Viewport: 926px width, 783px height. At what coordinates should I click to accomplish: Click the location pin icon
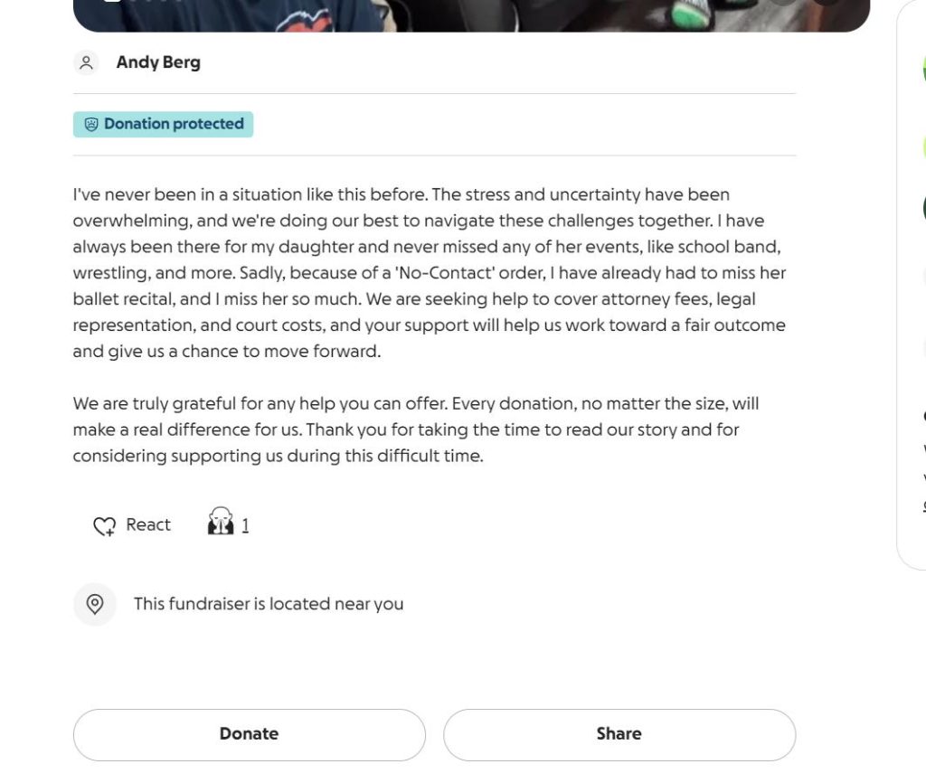[95, 604]
